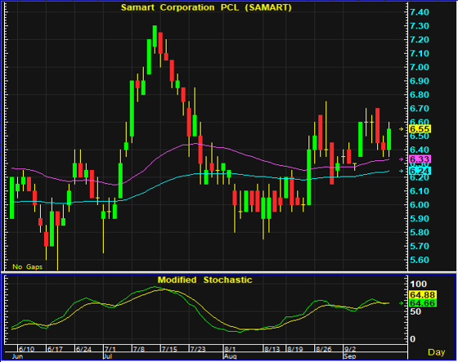This screenshot has width=458, height=362.
Task: Click the 7.10 price axis label
Action: pyautogui.click(x=420, y=53)
